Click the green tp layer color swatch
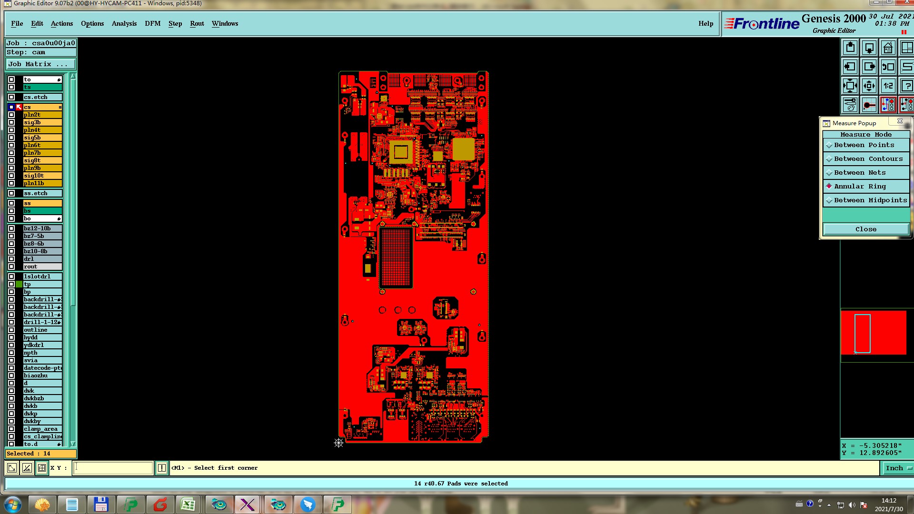This screenshot has width=914, height=514. [19, 284]
